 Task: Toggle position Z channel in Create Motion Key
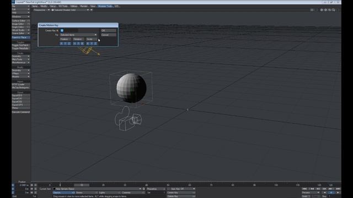tap(69, 43)
